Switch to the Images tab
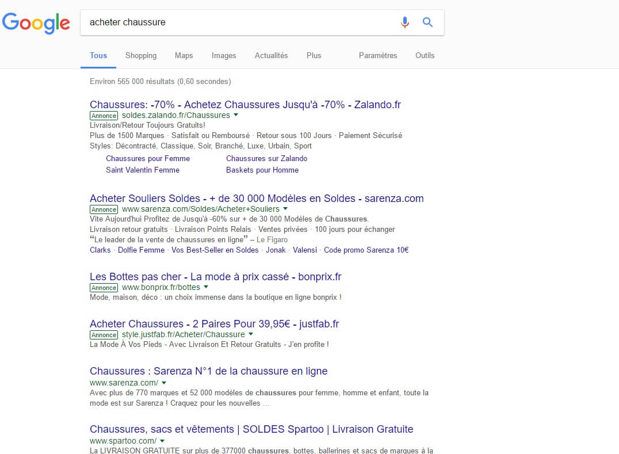This screenshot has height=454, width=619. coord(224,56)
